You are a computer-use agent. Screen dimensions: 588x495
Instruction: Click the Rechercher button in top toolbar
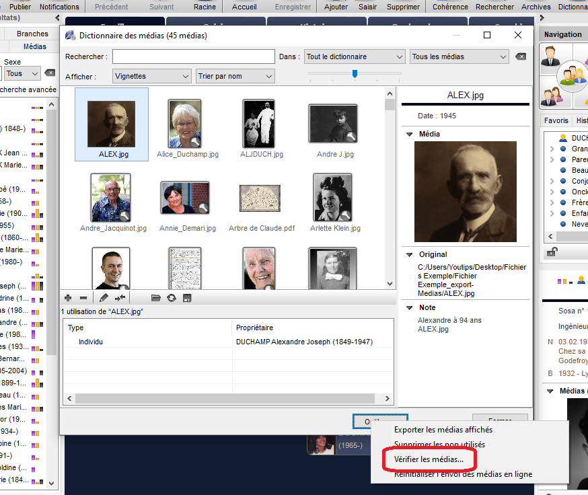point(494,7)
